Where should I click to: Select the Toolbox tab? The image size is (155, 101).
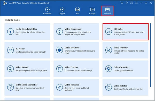click(107, 11)
